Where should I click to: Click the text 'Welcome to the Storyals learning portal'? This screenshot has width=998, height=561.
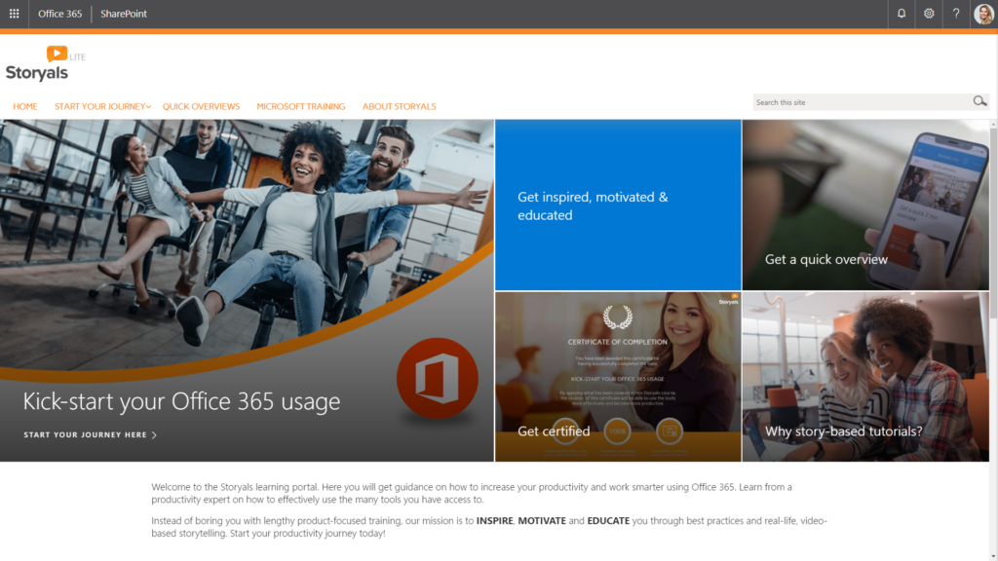click(235, 487)
